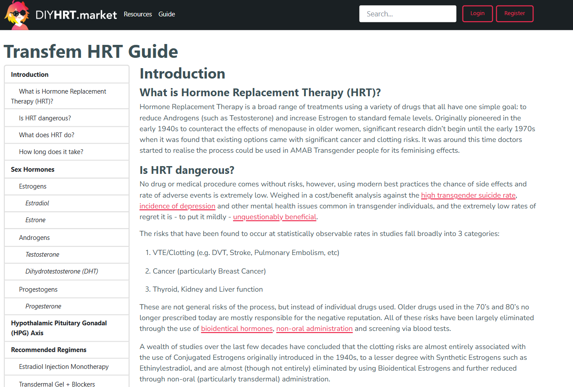The height and width of the screenshot is (387, 573).
Task: Select Sex Hormones in the sidebar
Action: pyautogui.click(x=33, y=170)
